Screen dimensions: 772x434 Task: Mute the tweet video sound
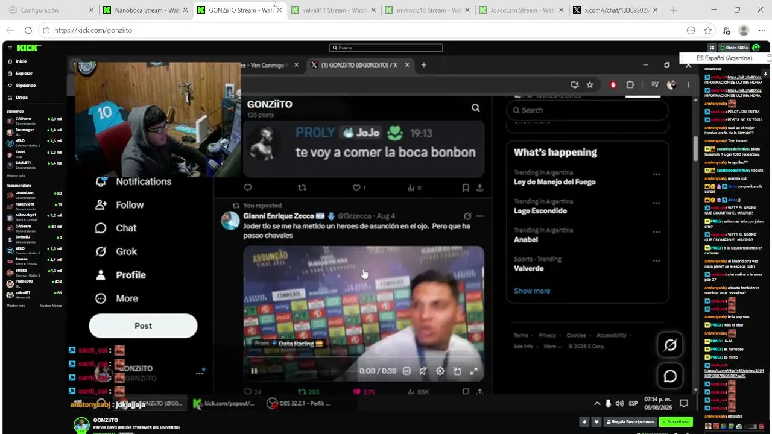423,371
